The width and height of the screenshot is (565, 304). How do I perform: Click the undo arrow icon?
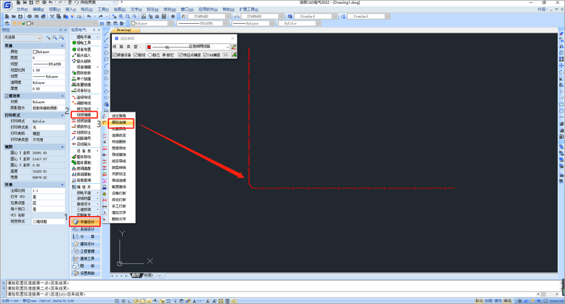[89, 17]
